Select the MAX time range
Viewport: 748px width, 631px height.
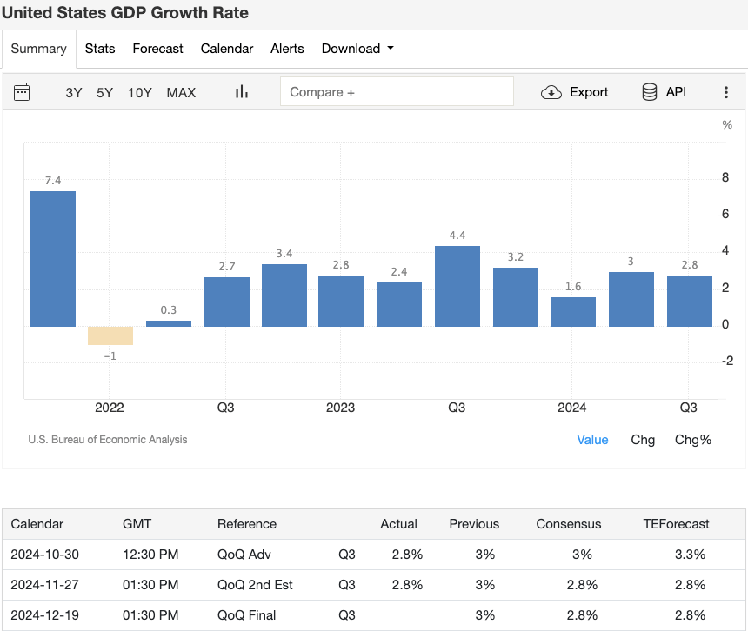pyautogui.click(x=181, y=92)
